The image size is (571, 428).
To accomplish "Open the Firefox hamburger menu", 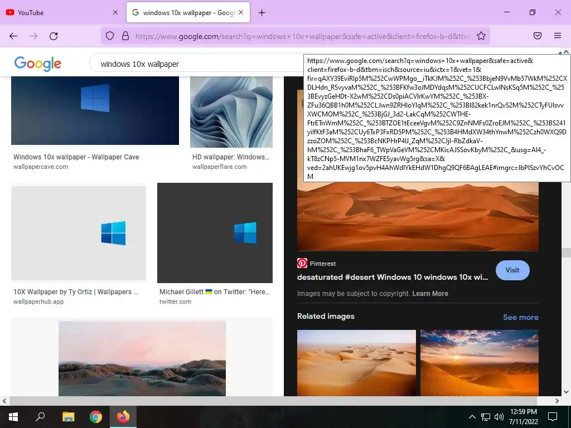I will point(558,36).
